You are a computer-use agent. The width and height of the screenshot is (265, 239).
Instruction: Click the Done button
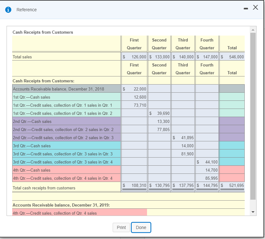(x=141, y=227)
